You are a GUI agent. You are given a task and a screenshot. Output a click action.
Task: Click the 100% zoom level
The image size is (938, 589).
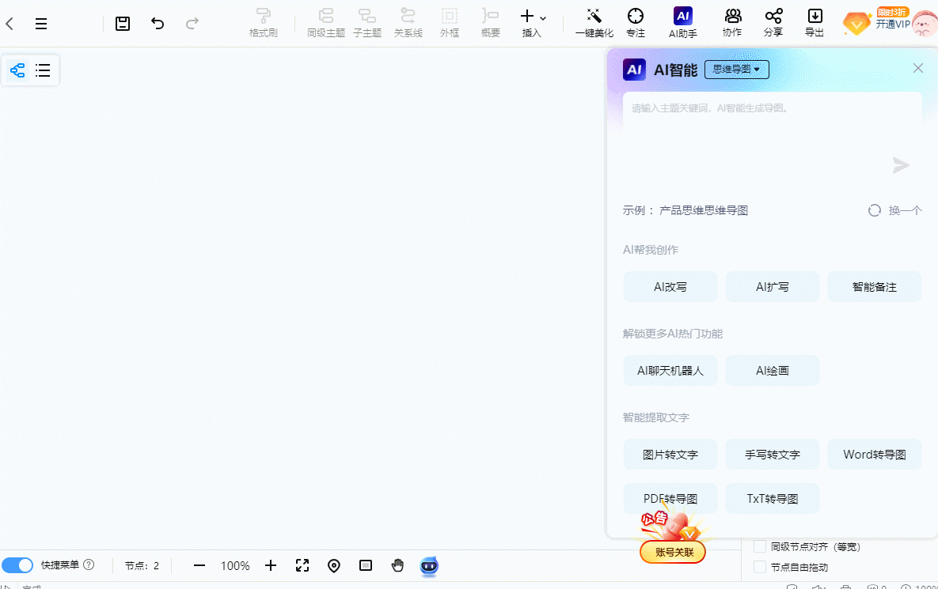click(235, 566)
